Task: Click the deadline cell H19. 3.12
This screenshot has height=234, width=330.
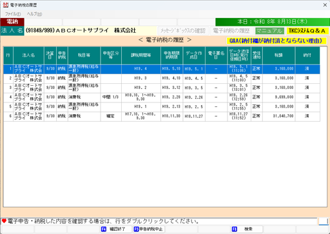Action: coord(171,88)
